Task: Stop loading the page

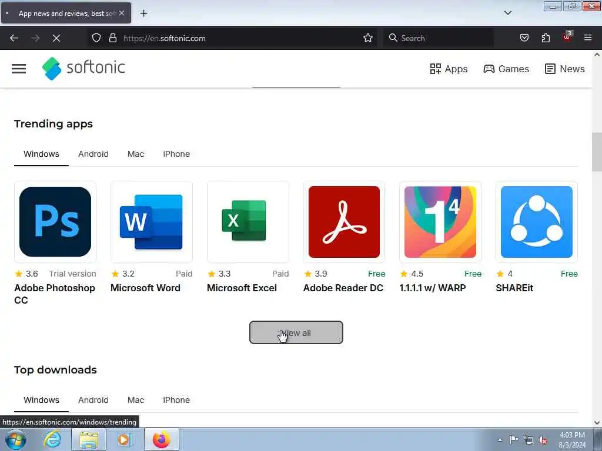Action: click(x=56, y=38)
